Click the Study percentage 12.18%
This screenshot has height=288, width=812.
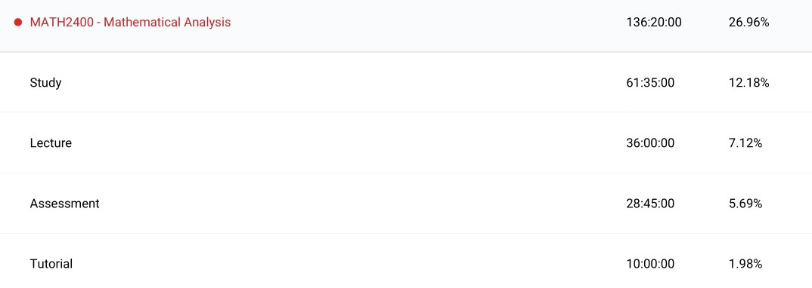pos(748,83)
